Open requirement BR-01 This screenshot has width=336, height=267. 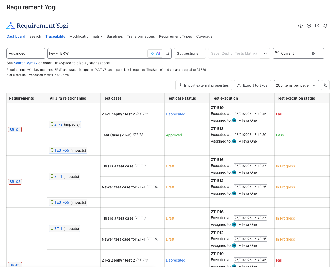click(x=15, y=130)
